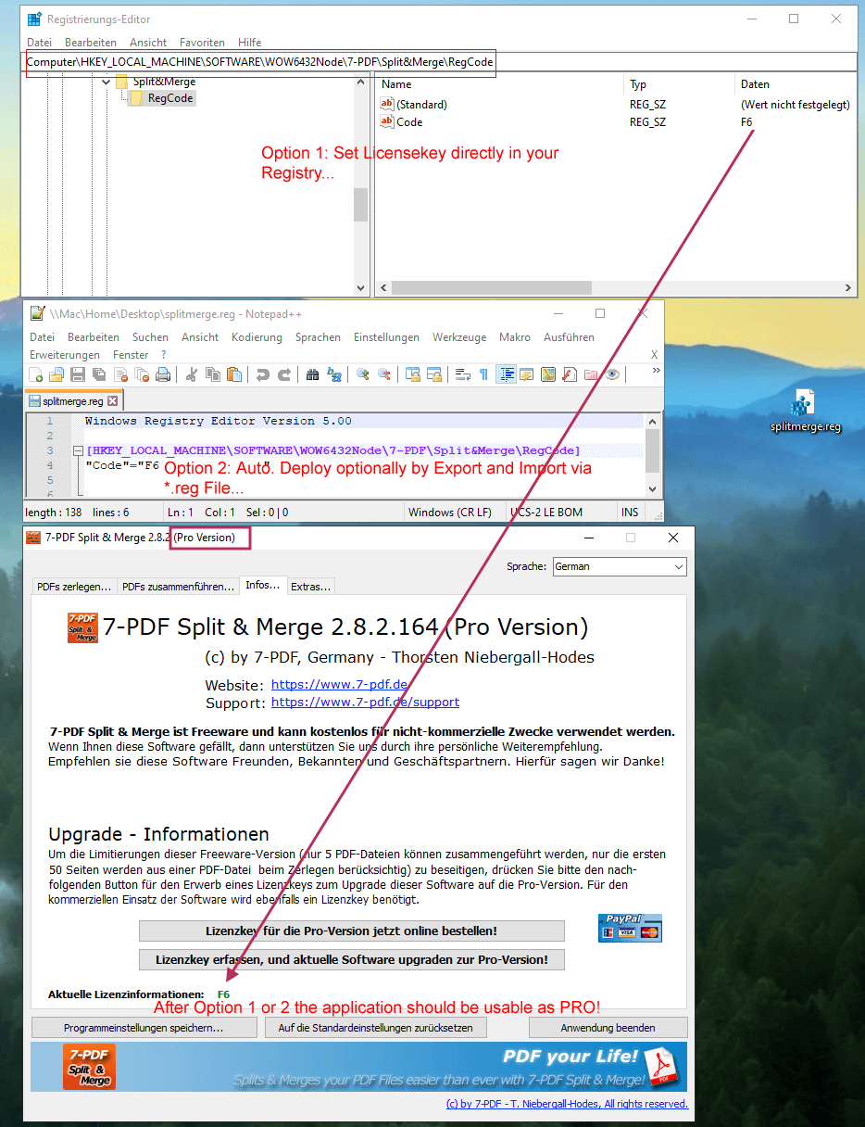
Task: Click Auf die Standardeinstellungen zurücksetzen button
Action: (375, 1028)
